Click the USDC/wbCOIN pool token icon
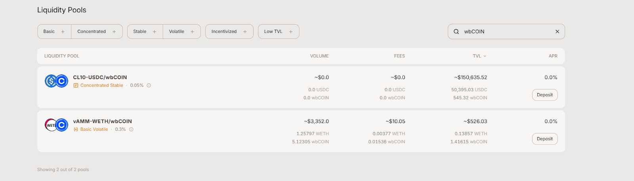Screen dimensions: 634x181 pyautogui.click(x=56, y=81)
